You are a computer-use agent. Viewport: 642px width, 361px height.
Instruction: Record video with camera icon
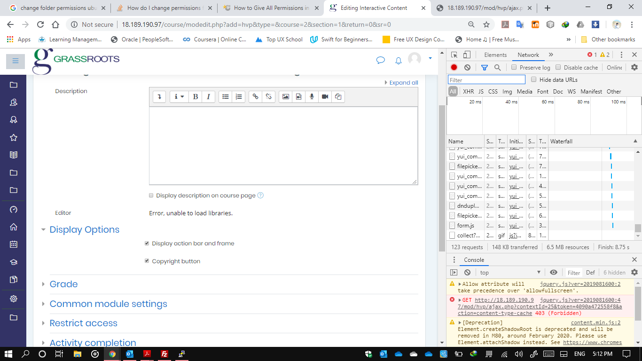(325, 96)
